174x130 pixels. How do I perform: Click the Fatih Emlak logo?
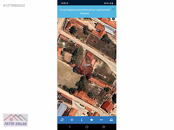(15, 120)
